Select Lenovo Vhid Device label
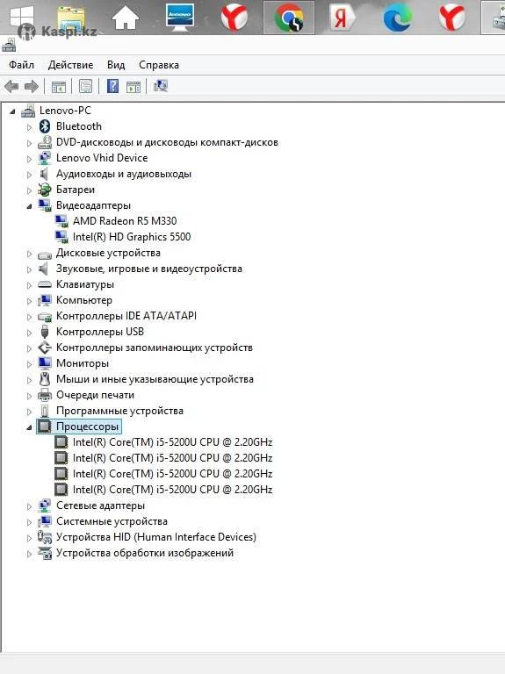Viewport: 505px width, 674px height. (x=102, y=158)
